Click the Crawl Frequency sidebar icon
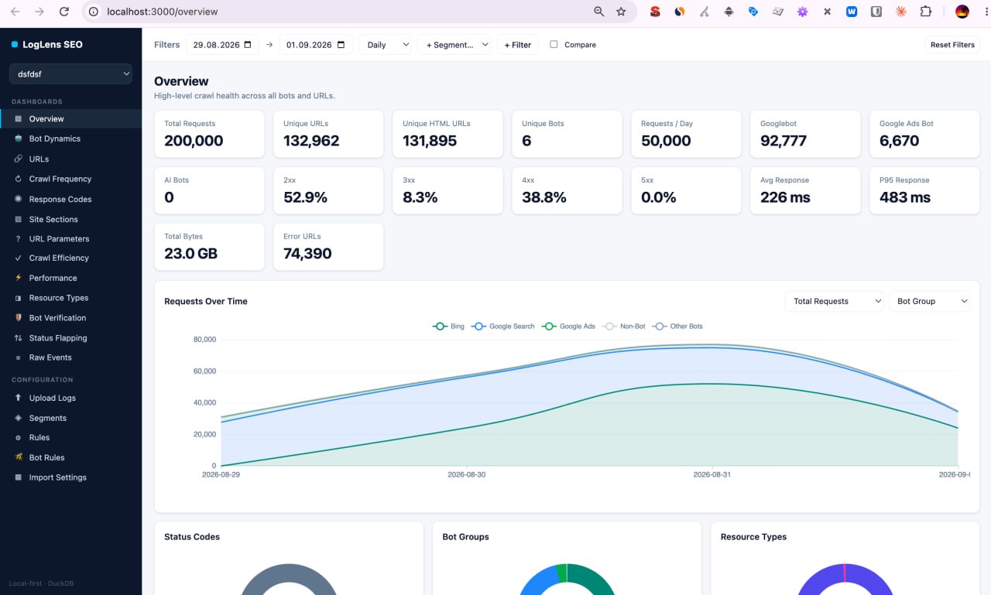The image size is (991, 595). point(19,179)
